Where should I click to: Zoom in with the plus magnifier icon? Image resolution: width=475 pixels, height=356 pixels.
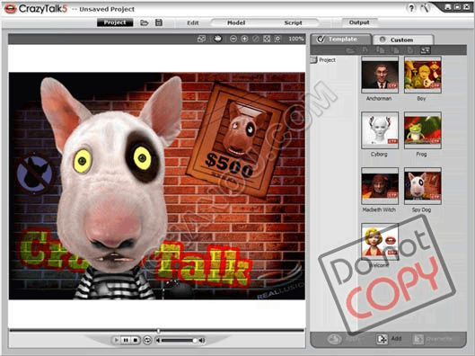244,39
